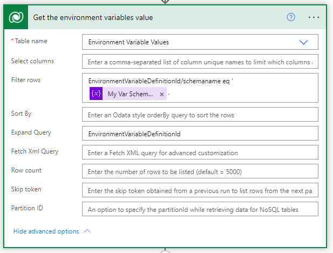The image size is (333, 253).
Task: Focus the Skip token field
Action: [x=200, y=190]
